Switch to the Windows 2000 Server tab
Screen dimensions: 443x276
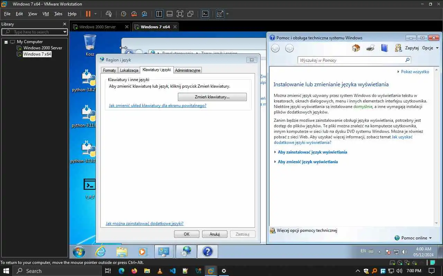click(97, 27)
